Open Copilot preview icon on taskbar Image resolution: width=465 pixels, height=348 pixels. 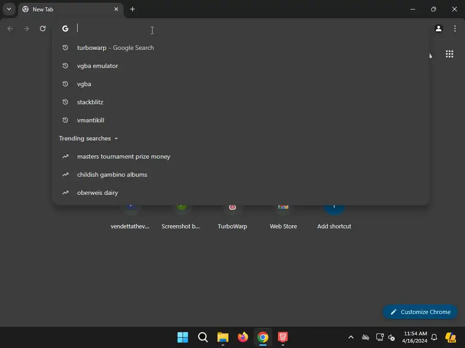pos(450,337)
